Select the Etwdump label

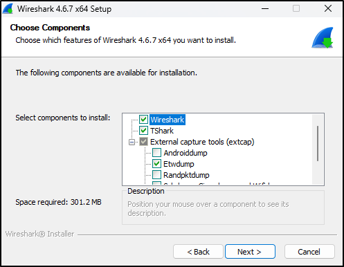(x=179, y=164)
